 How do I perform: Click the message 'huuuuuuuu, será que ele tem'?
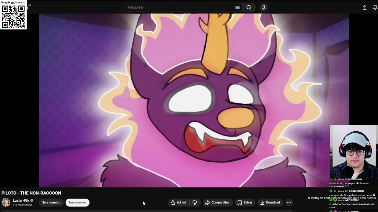[349, 185]
